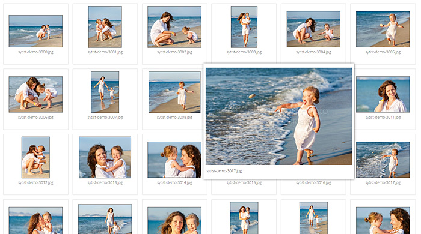Click the 'sytist-demo-3017.jpg' caption inside enlarged preview
The height and width of the screenshot is (234, 421).
224,171
